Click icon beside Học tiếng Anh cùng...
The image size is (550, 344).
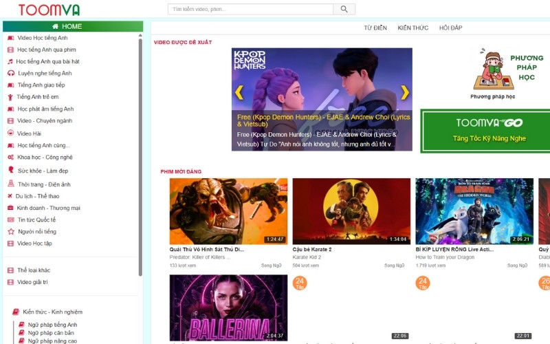(x=11, y=145)
